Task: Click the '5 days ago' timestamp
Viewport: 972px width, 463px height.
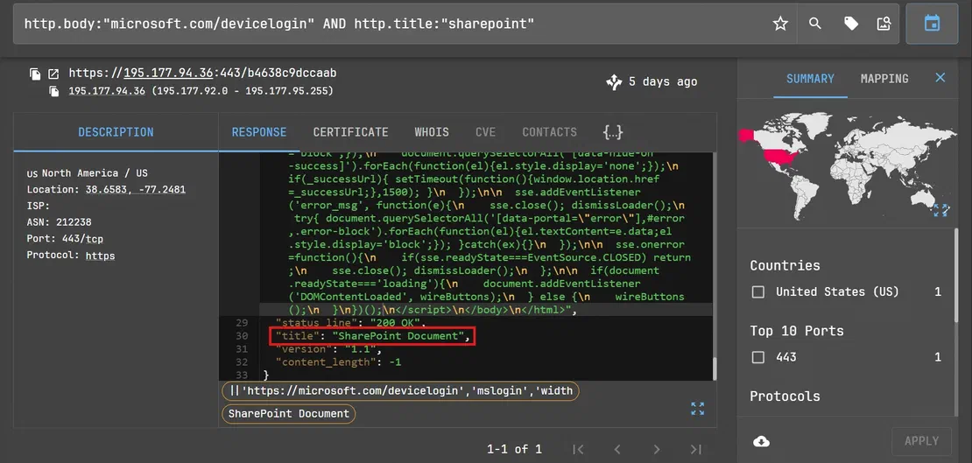Action: (663, 81)
